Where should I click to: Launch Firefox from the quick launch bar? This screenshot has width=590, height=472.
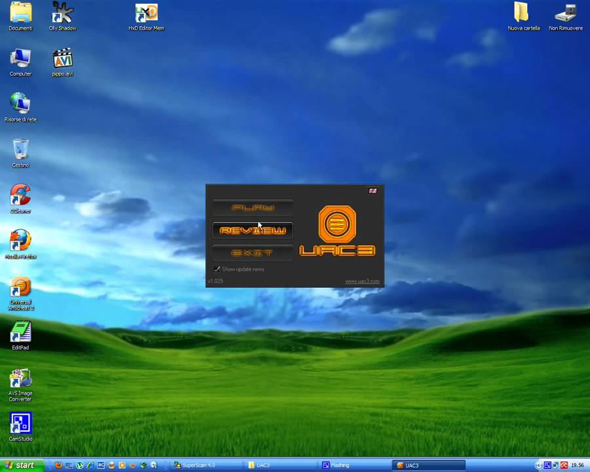coord(58,465)
